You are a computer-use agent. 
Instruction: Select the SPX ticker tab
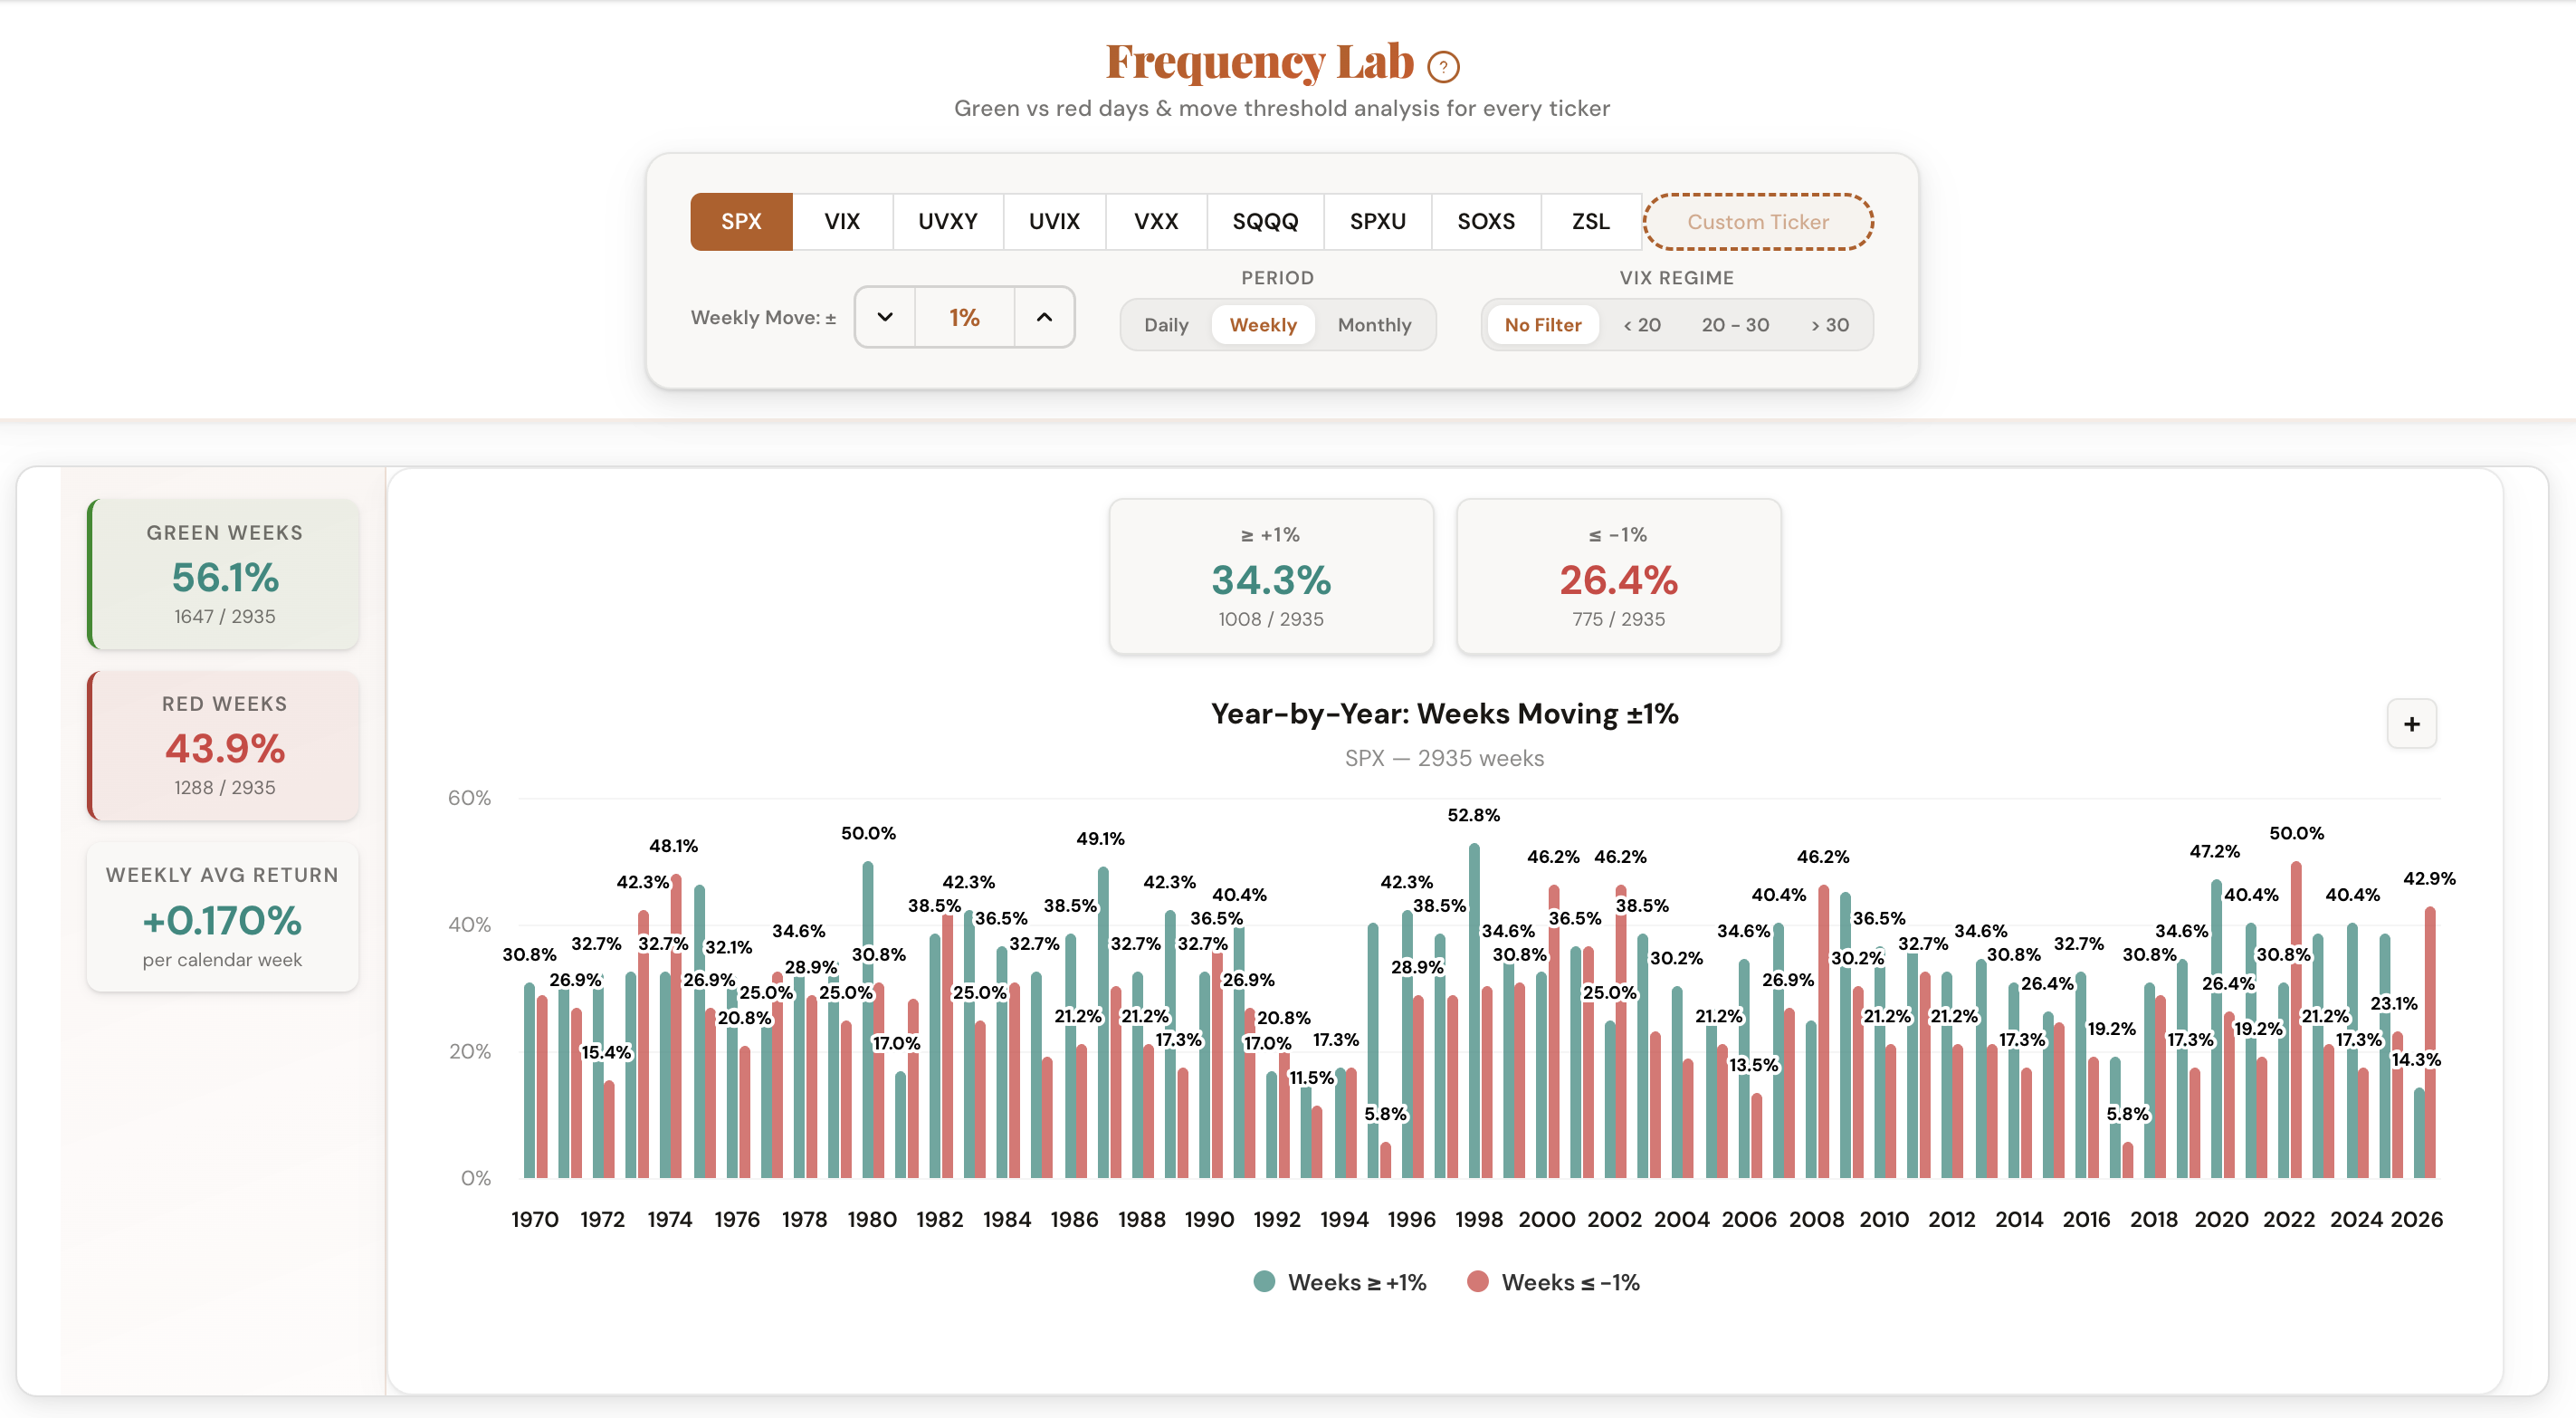[740, 221]
